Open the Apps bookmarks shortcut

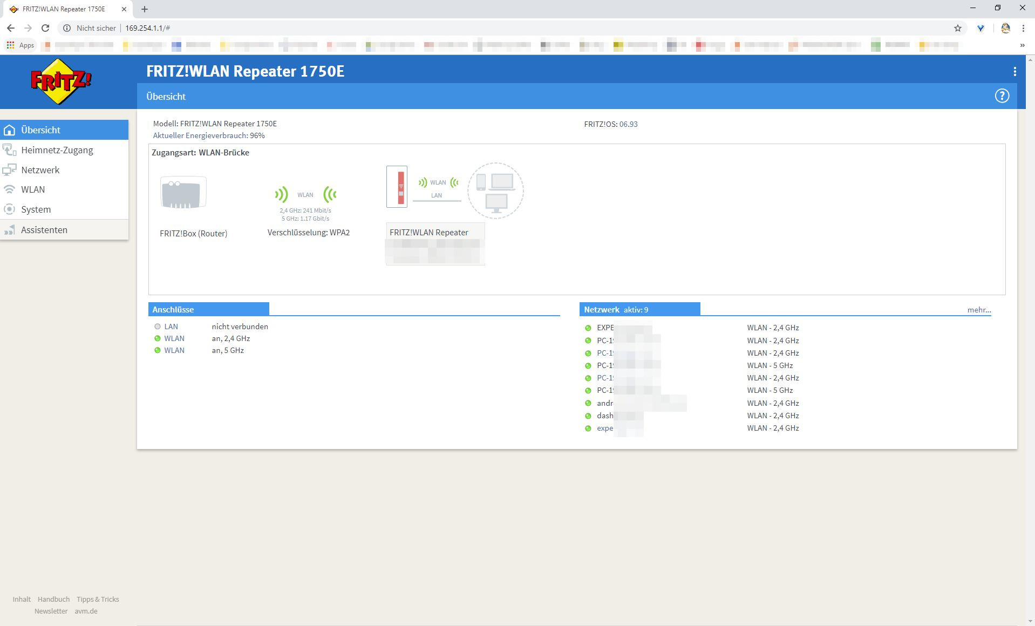[21, 45]
